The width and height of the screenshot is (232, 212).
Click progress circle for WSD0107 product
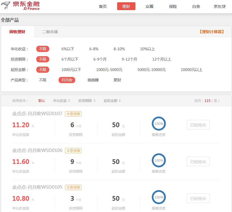(x=159, y=124)
